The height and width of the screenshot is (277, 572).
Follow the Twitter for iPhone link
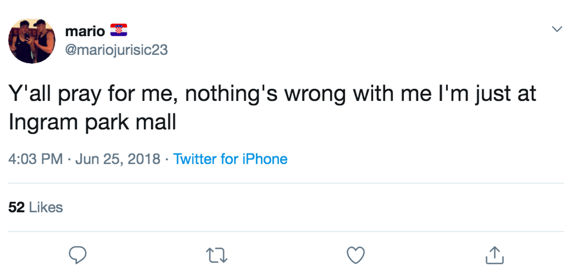click(x=231, y=159)
